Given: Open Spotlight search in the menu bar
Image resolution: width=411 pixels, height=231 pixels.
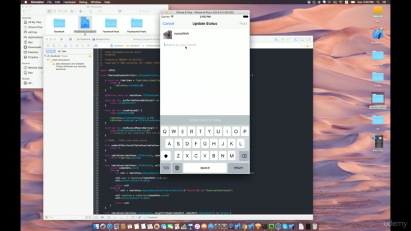Looking at the screenshot, I should (x=378, y=2).
